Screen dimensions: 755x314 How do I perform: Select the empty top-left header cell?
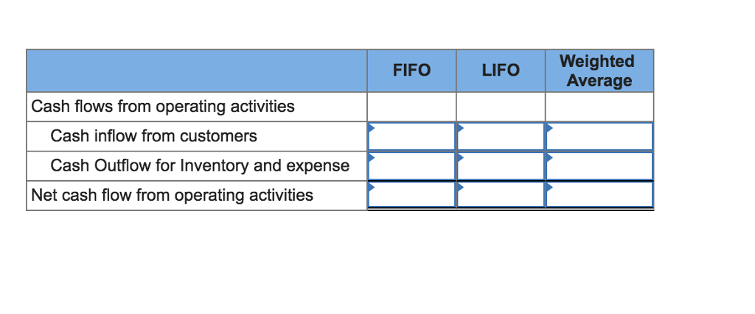tap(196, 71)
